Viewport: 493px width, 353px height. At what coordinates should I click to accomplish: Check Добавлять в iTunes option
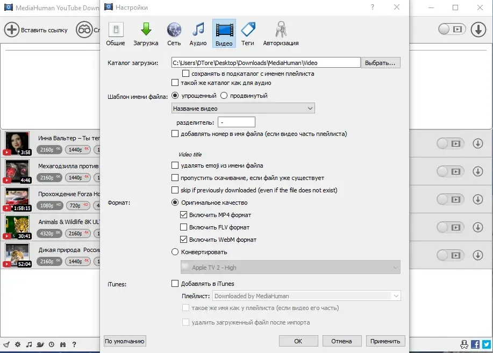[175, 284]
